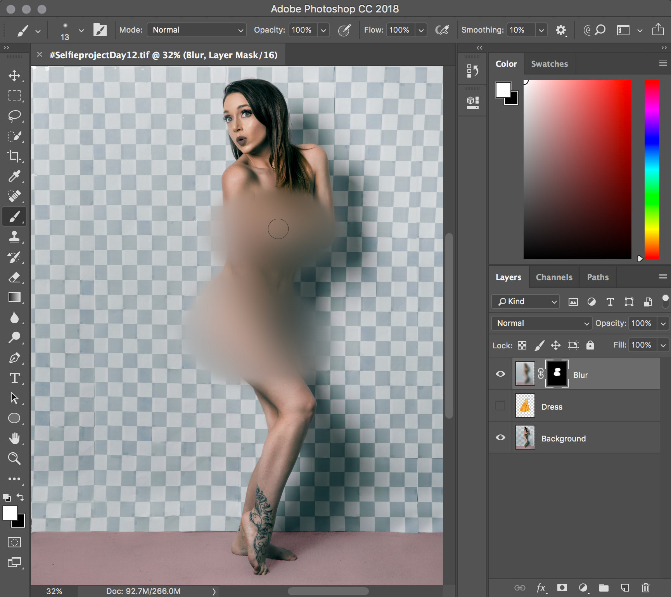Open the brush Mode dropdown
The height and width of the screenshot is (597, 671).
[x=196, y=30]
